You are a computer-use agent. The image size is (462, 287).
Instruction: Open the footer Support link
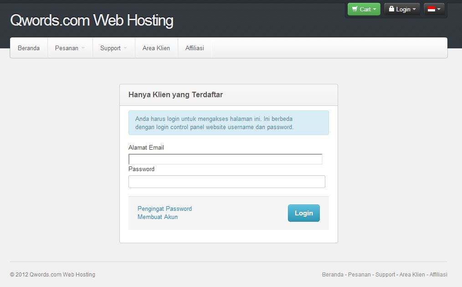pyautogui.click(x=385, y=274)
